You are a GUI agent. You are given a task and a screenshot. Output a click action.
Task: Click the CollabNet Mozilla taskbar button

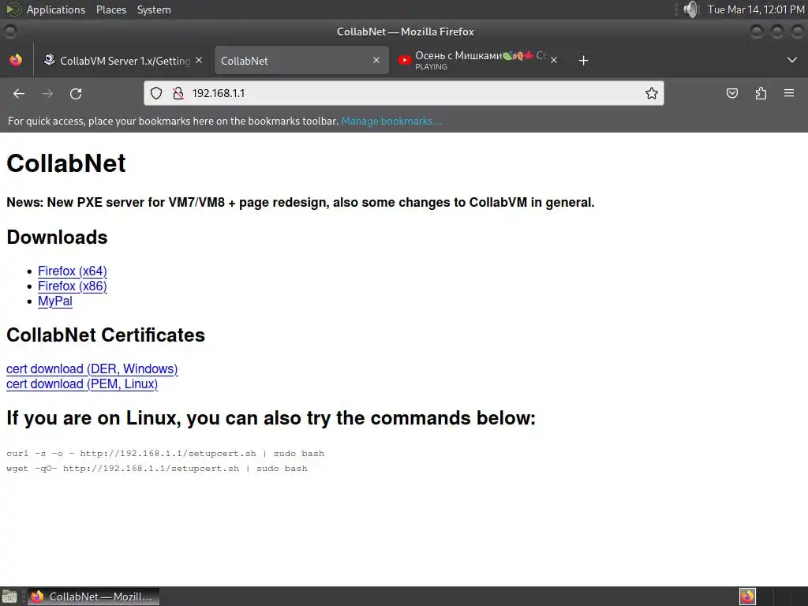[x=93, y=597]
